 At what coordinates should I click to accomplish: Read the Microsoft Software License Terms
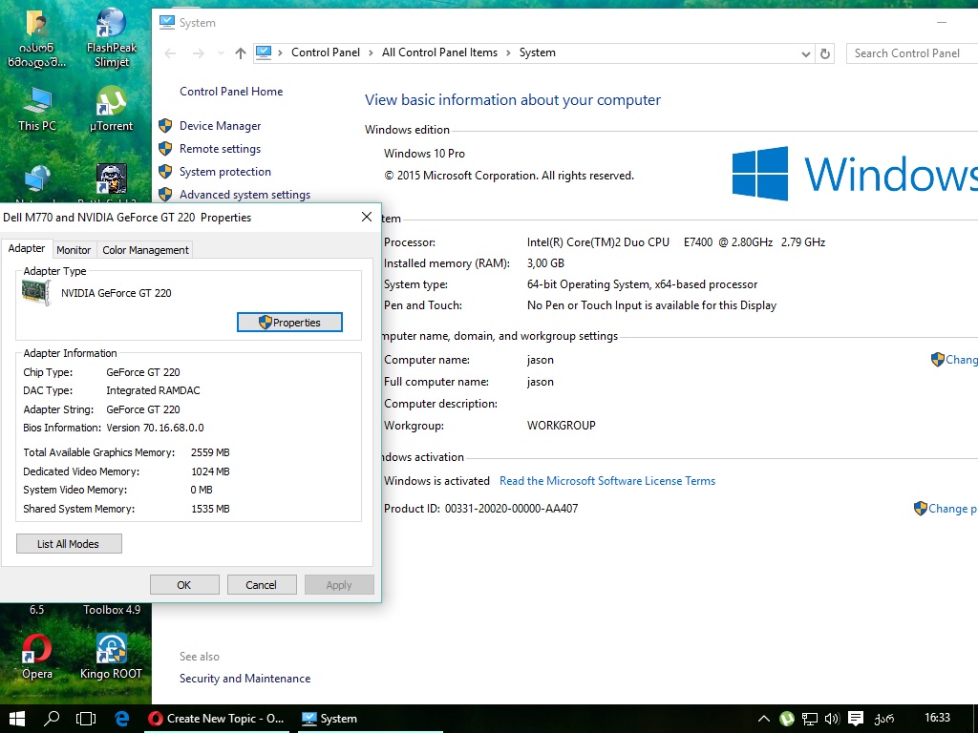[x=607, y=481]
